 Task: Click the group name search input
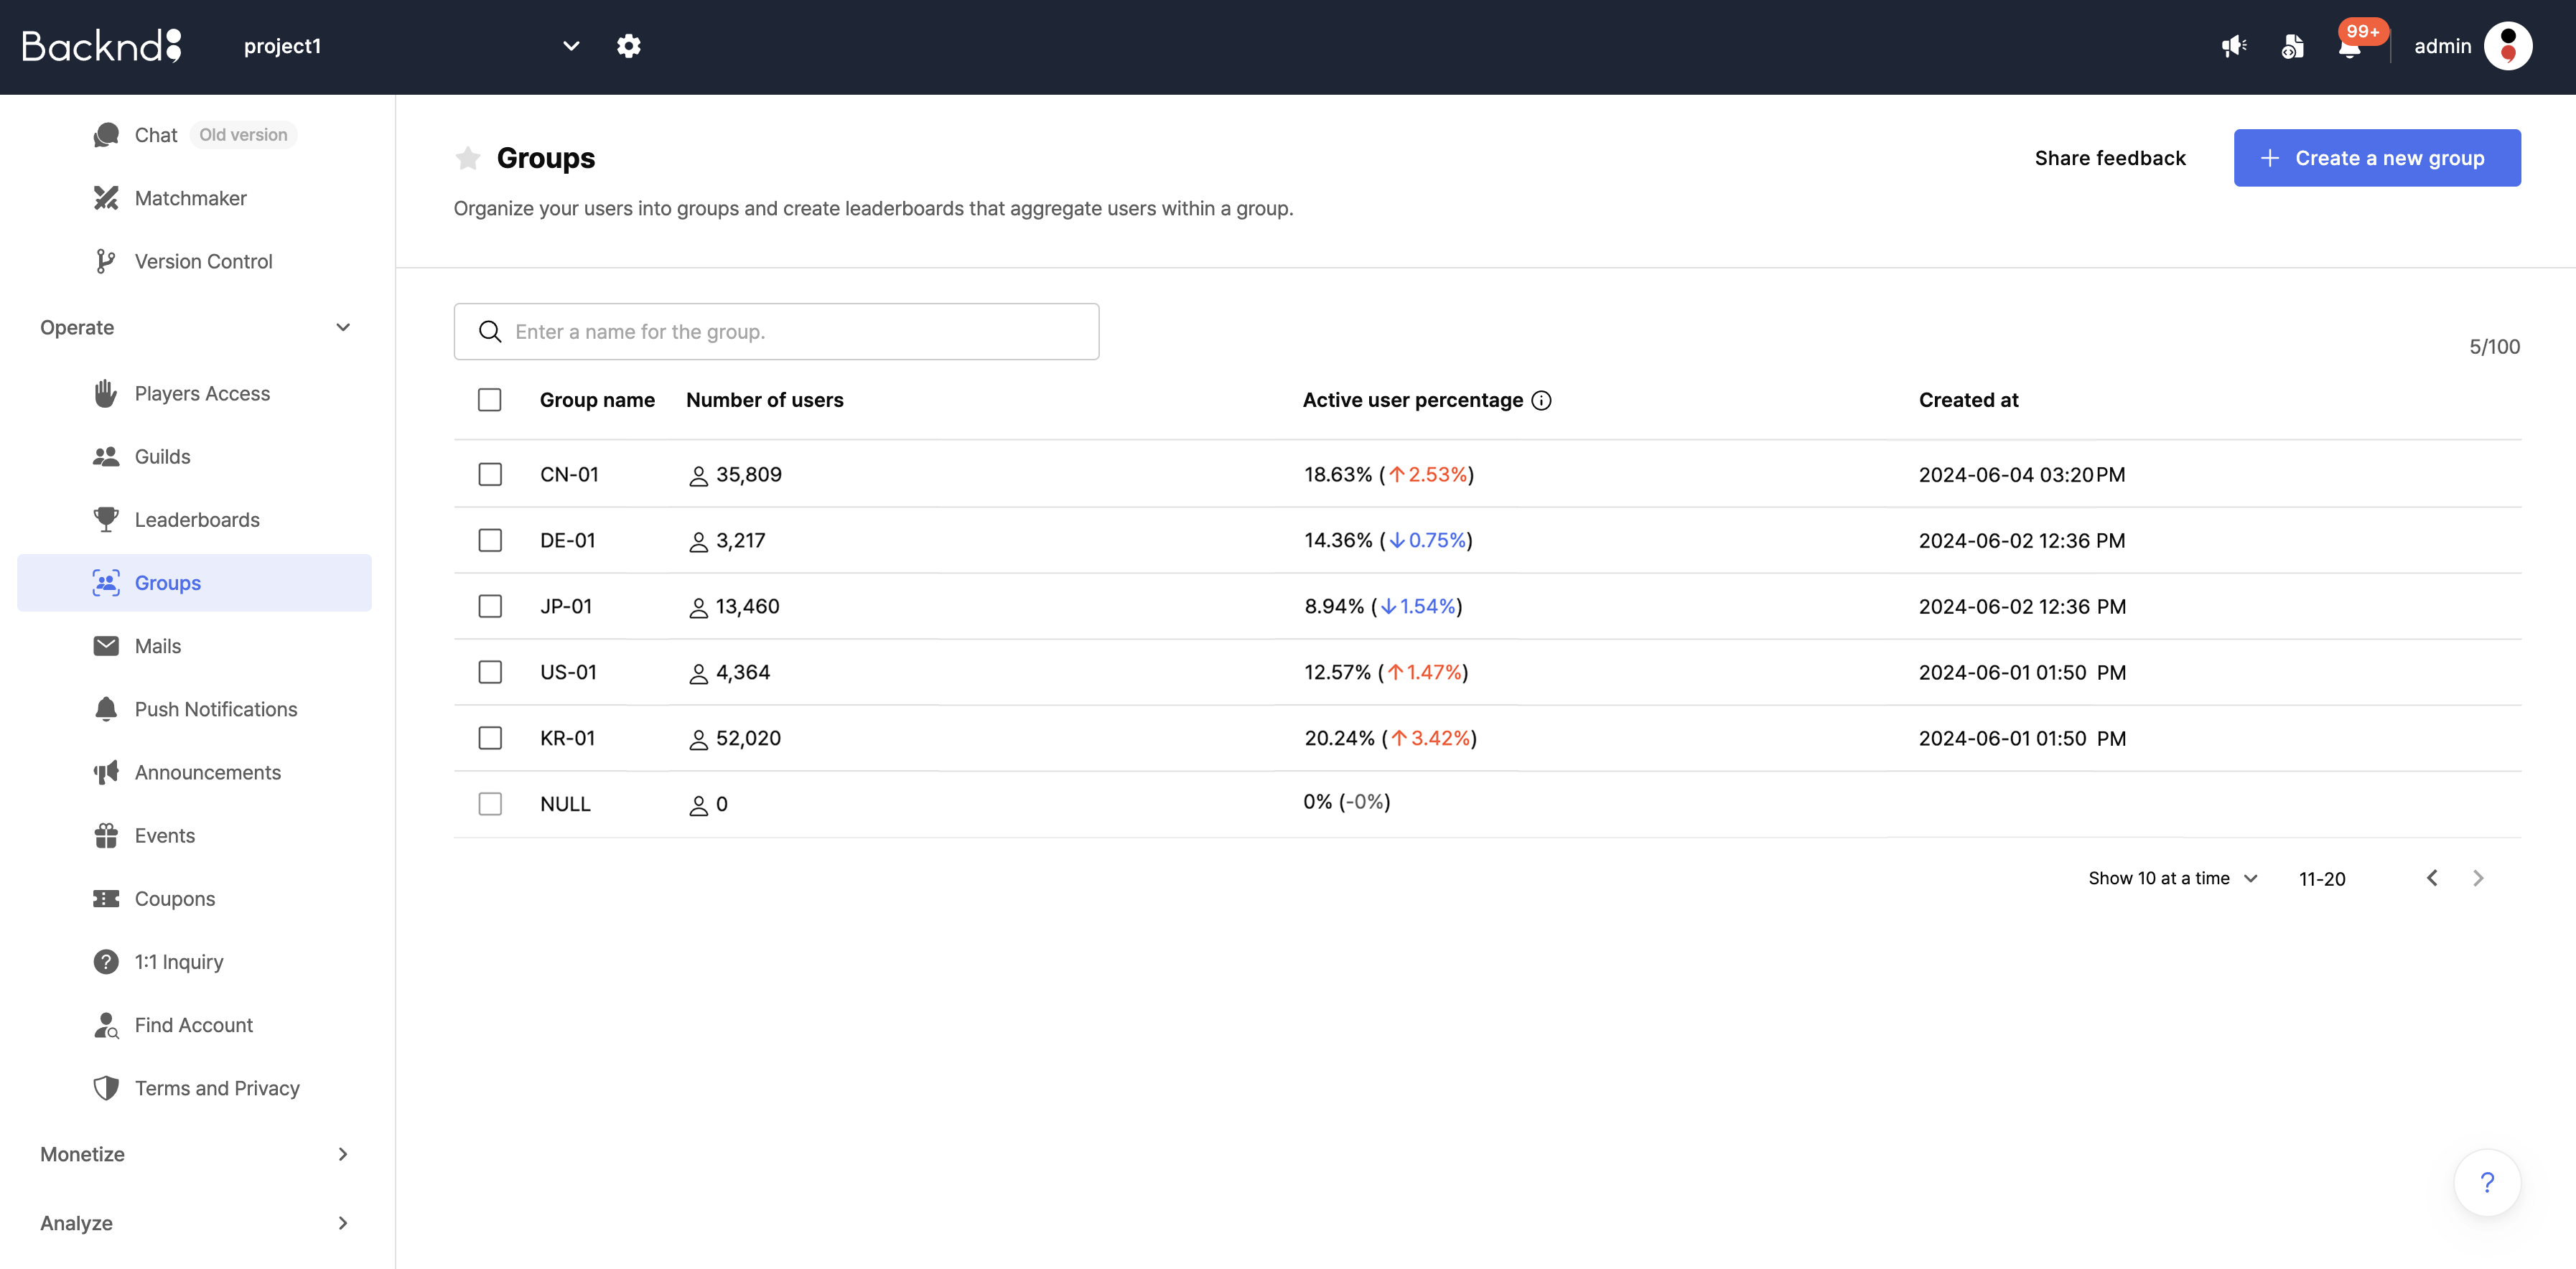777,330
